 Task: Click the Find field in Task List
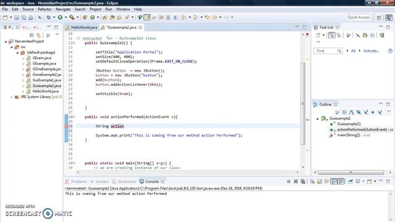328,51
